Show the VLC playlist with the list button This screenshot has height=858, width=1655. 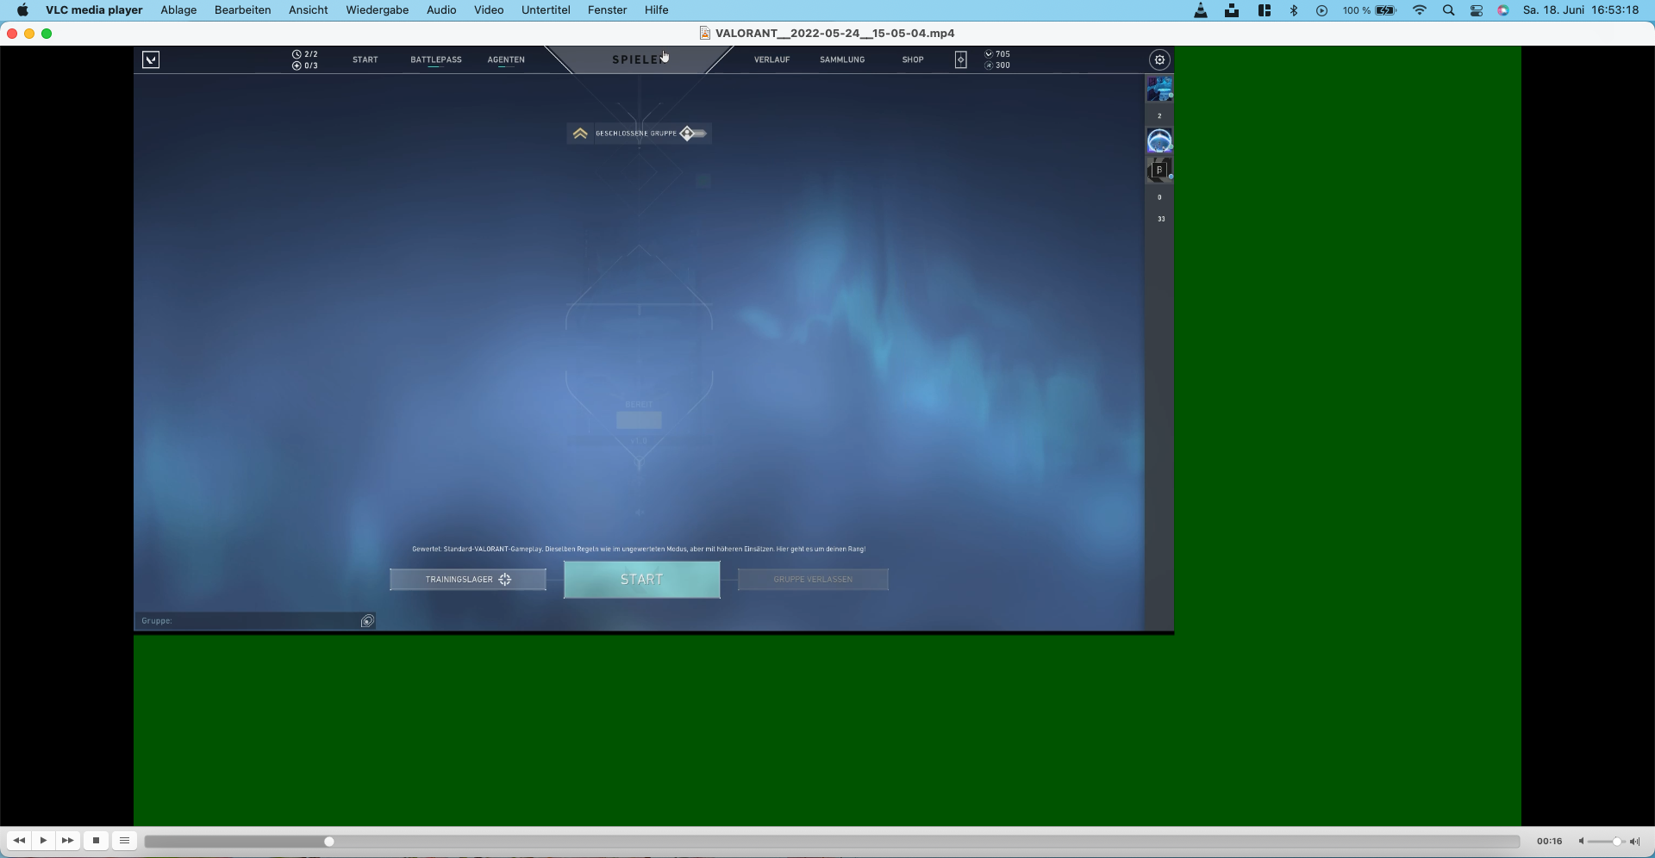coord(124,841)
